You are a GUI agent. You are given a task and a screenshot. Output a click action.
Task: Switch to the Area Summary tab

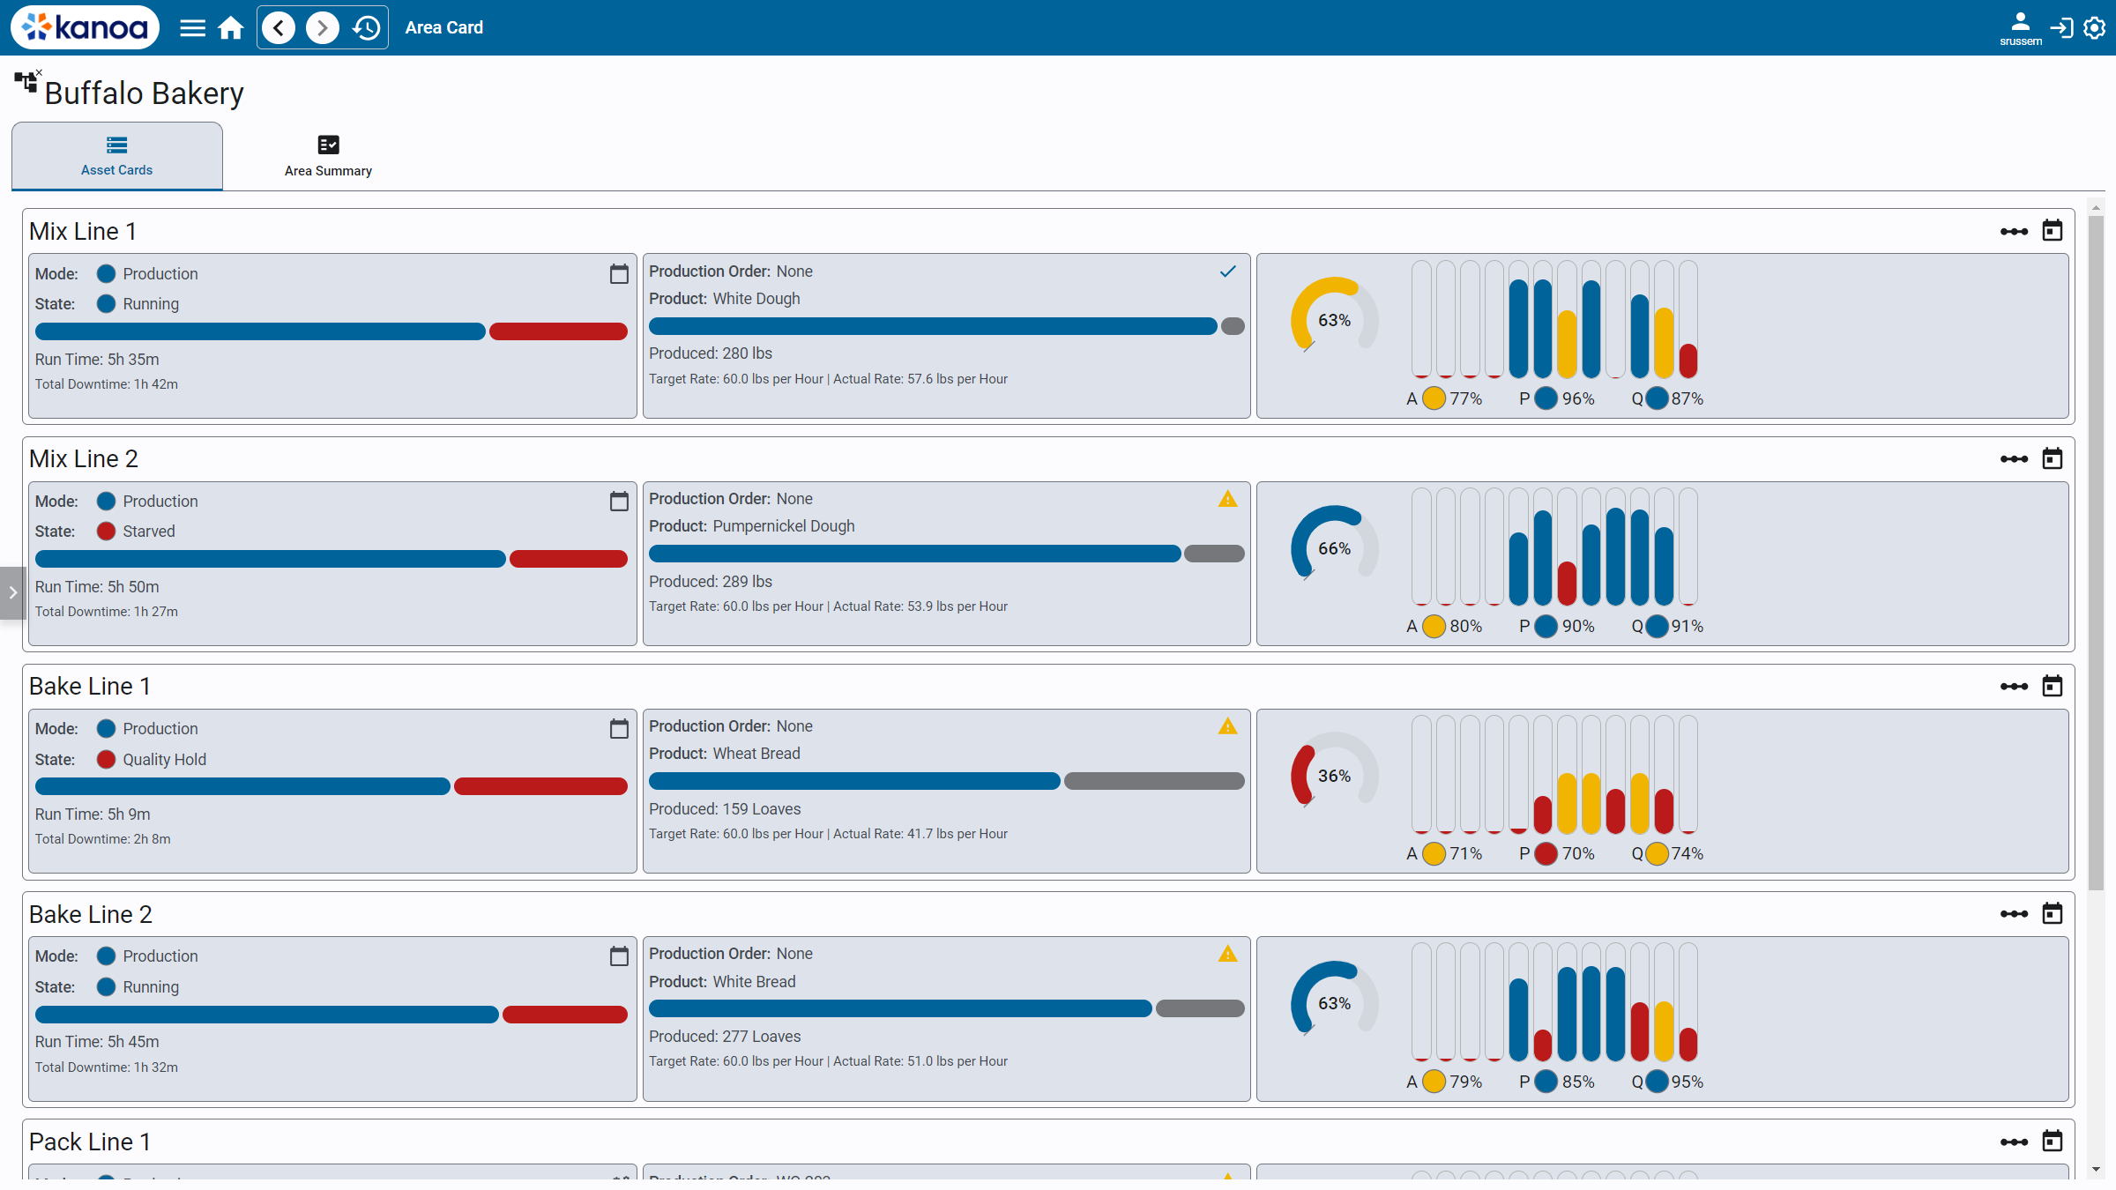[x=328, y=156]
